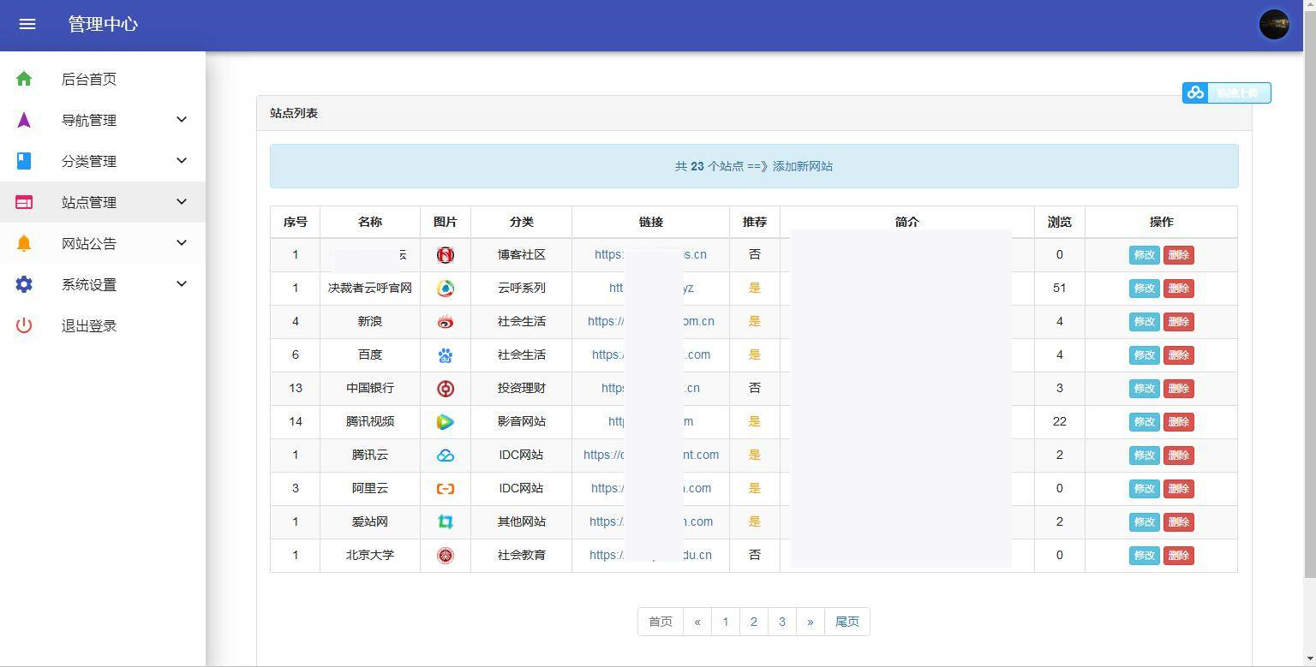Image resolution: width=1316 pixels, height=667 pixels.
Task: Click the user avatar in top-right corner
Action: click(x=1274, y=24)
